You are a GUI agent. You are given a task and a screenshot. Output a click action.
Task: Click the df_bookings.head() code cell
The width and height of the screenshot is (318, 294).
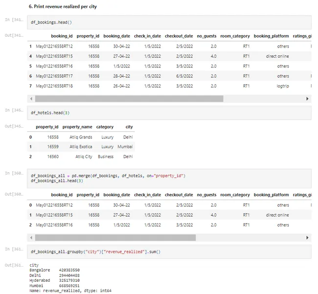(x=169, y=23)
